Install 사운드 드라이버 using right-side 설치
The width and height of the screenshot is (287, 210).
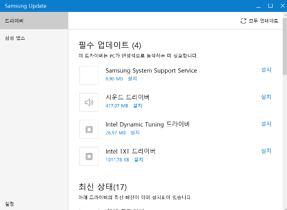266,97
